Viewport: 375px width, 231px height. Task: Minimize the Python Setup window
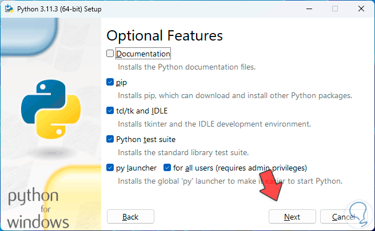[x=309, y=9]
